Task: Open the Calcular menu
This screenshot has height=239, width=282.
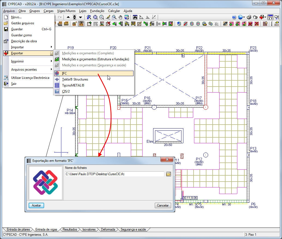Action: pos(114,11)
